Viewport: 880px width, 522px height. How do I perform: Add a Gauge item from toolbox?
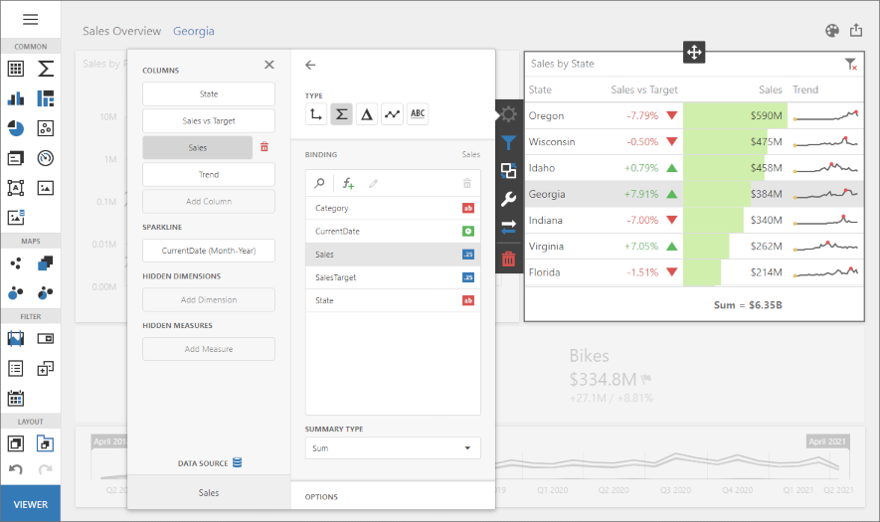click(x=46, y=158)
